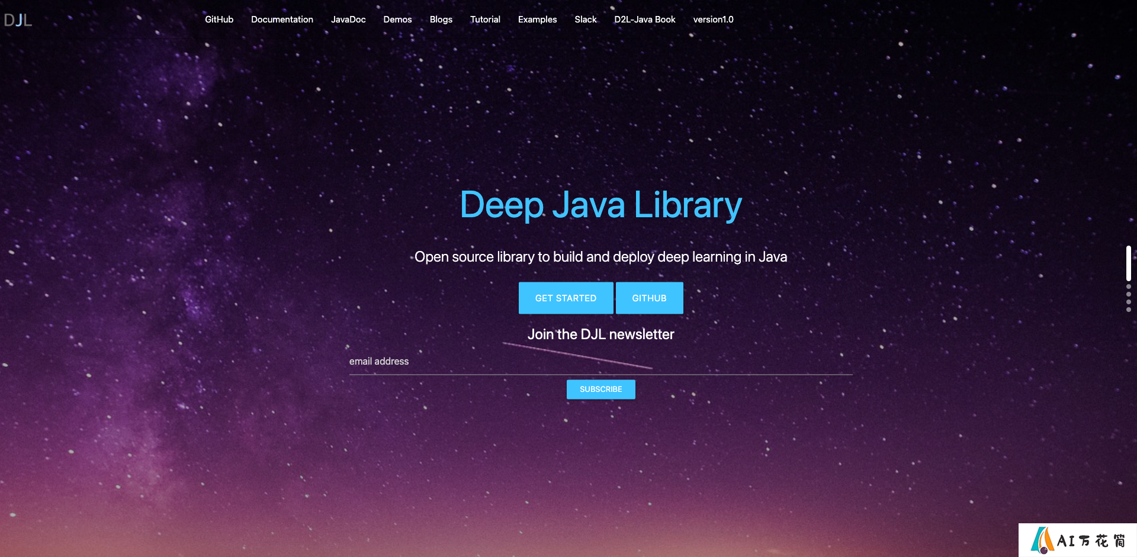1137x557 pixels.
Task: Jump to the last section via pagination dot
Action: 1129,310
